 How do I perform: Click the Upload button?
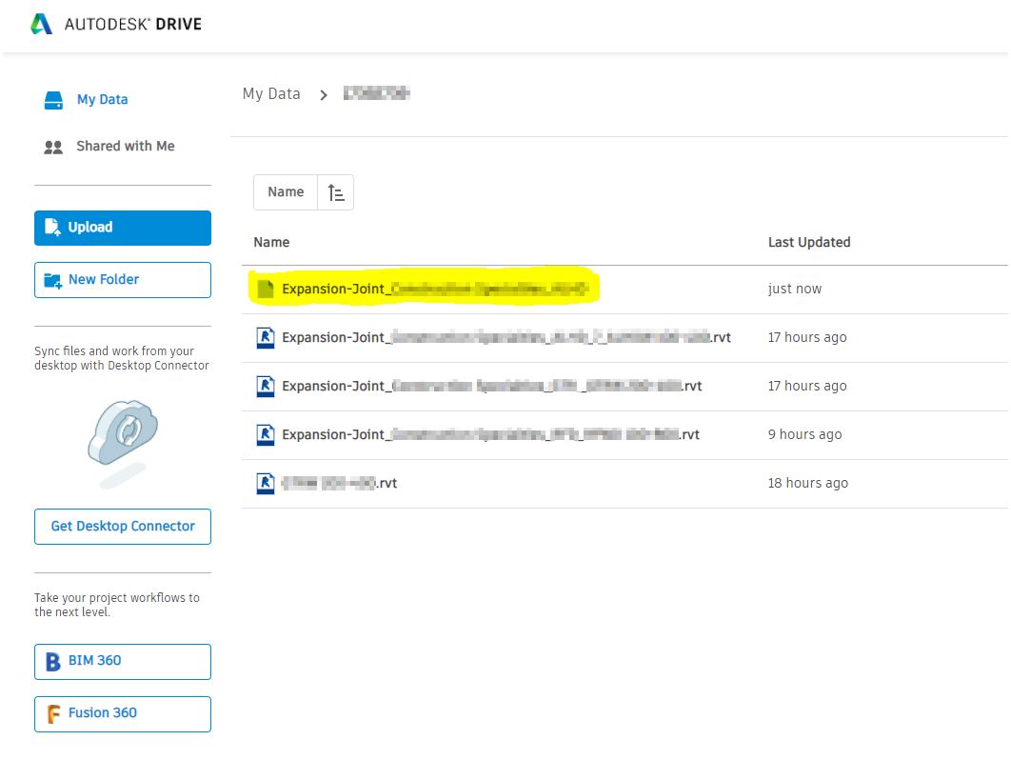pyautogui.click(x=122, y=228)
